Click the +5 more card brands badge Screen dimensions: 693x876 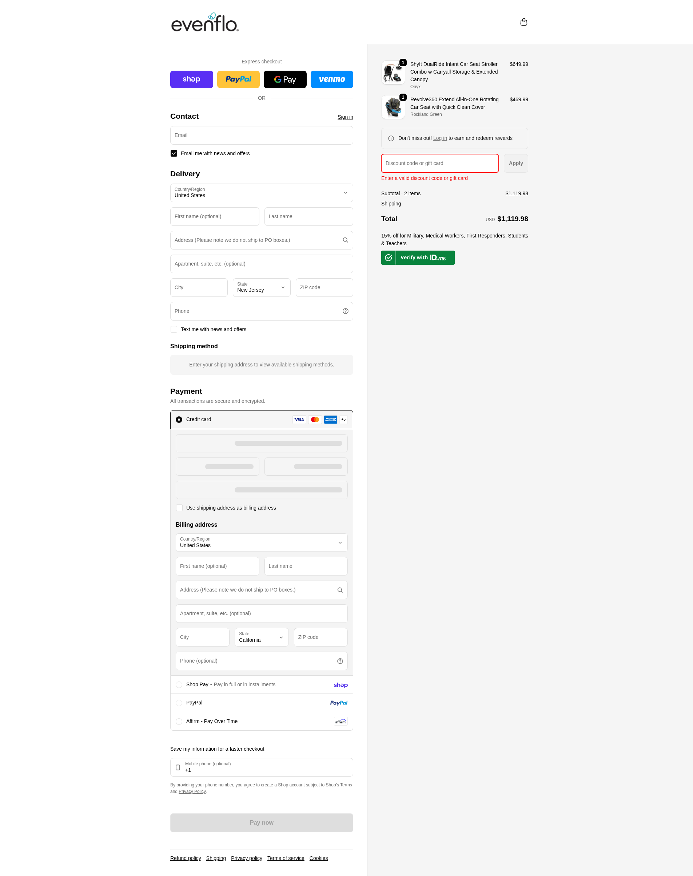click(343, 419)
